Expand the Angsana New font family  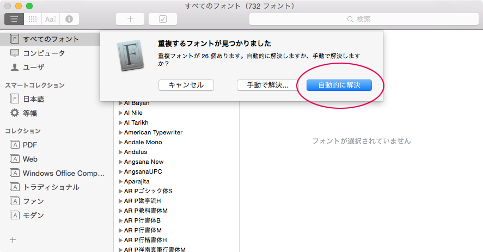pos(120,162)
